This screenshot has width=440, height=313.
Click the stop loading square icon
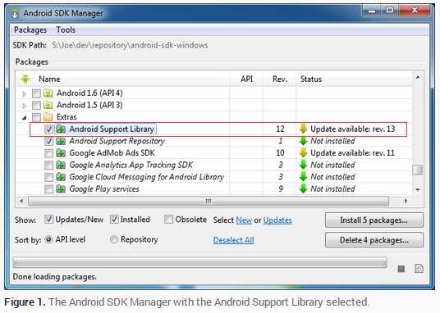coord(401,269)
